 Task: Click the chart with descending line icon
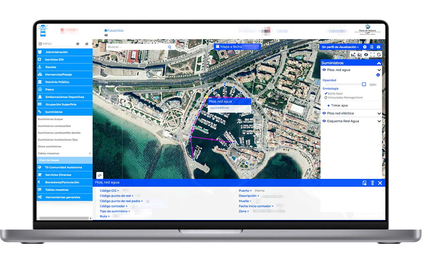[360, 55]
